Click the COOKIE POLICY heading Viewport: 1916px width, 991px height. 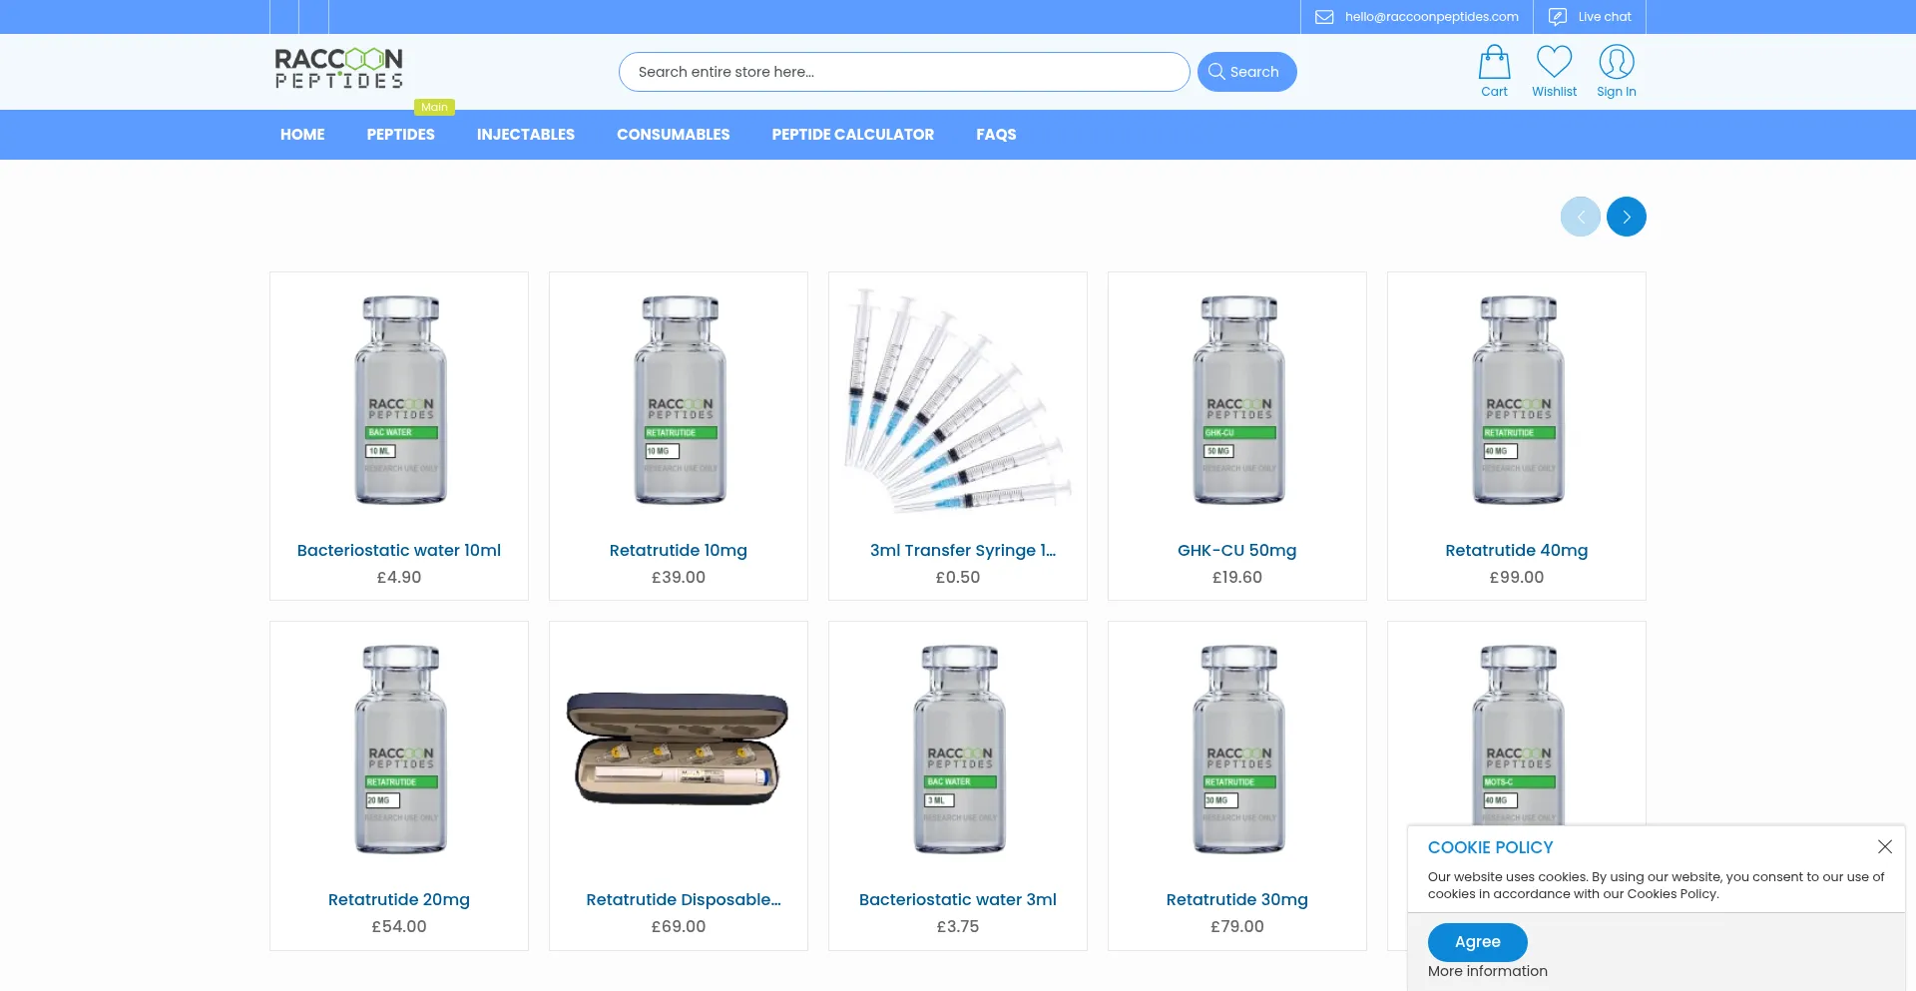pyautogui.click(x=1490, y=847)
